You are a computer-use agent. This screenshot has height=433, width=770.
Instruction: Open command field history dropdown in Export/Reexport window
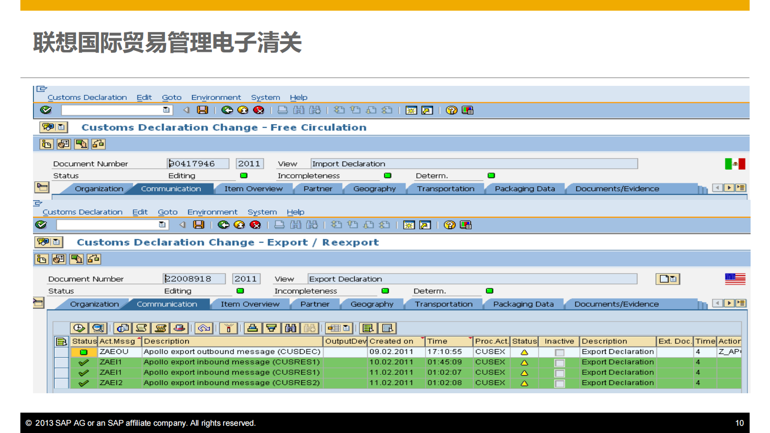(162, 225)
